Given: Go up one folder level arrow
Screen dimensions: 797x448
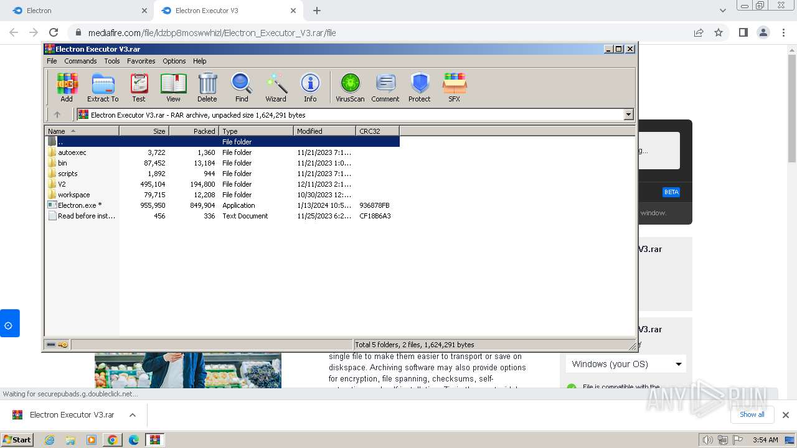Looking at the screenshot, I should coord(57,114).
